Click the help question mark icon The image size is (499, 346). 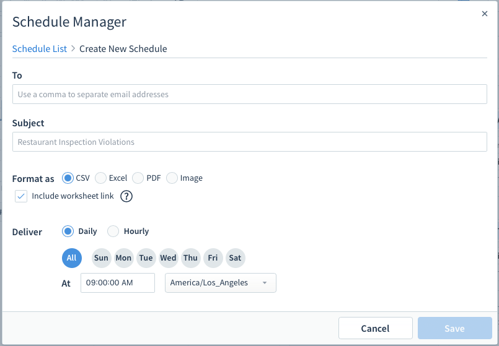pos(126,196)
